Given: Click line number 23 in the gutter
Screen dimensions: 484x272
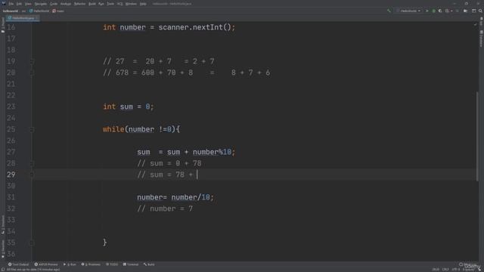Looking at the screenshot, I should pyautogui.click(x=11, y=107).
